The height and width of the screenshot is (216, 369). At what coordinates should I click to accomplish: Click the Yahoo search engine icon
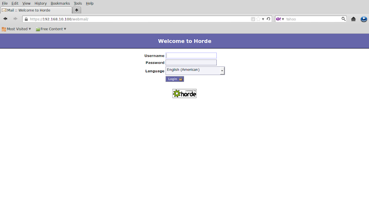[279, 19]
